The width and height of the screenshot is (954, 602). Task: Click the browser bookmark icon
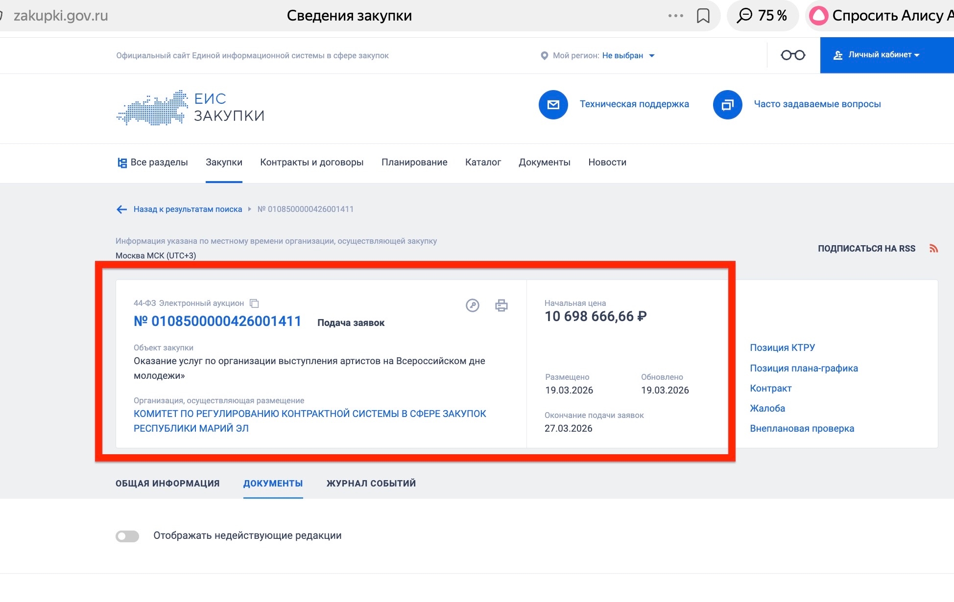[703, 16]
